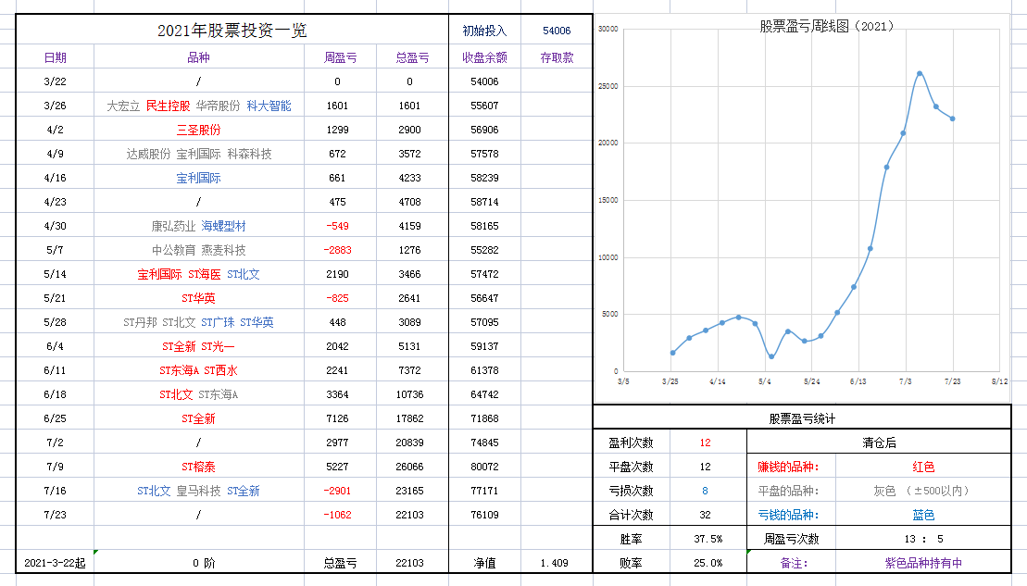Select the bottom 总盈亏 label cell
The image size is (1027, 586).
click(341, 563)
